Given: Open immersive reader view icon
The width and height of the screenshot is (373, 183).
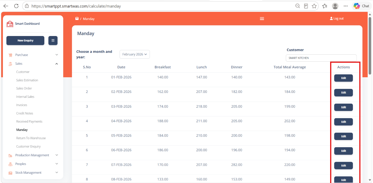Looking at the screenshot, I should [306, 6].
